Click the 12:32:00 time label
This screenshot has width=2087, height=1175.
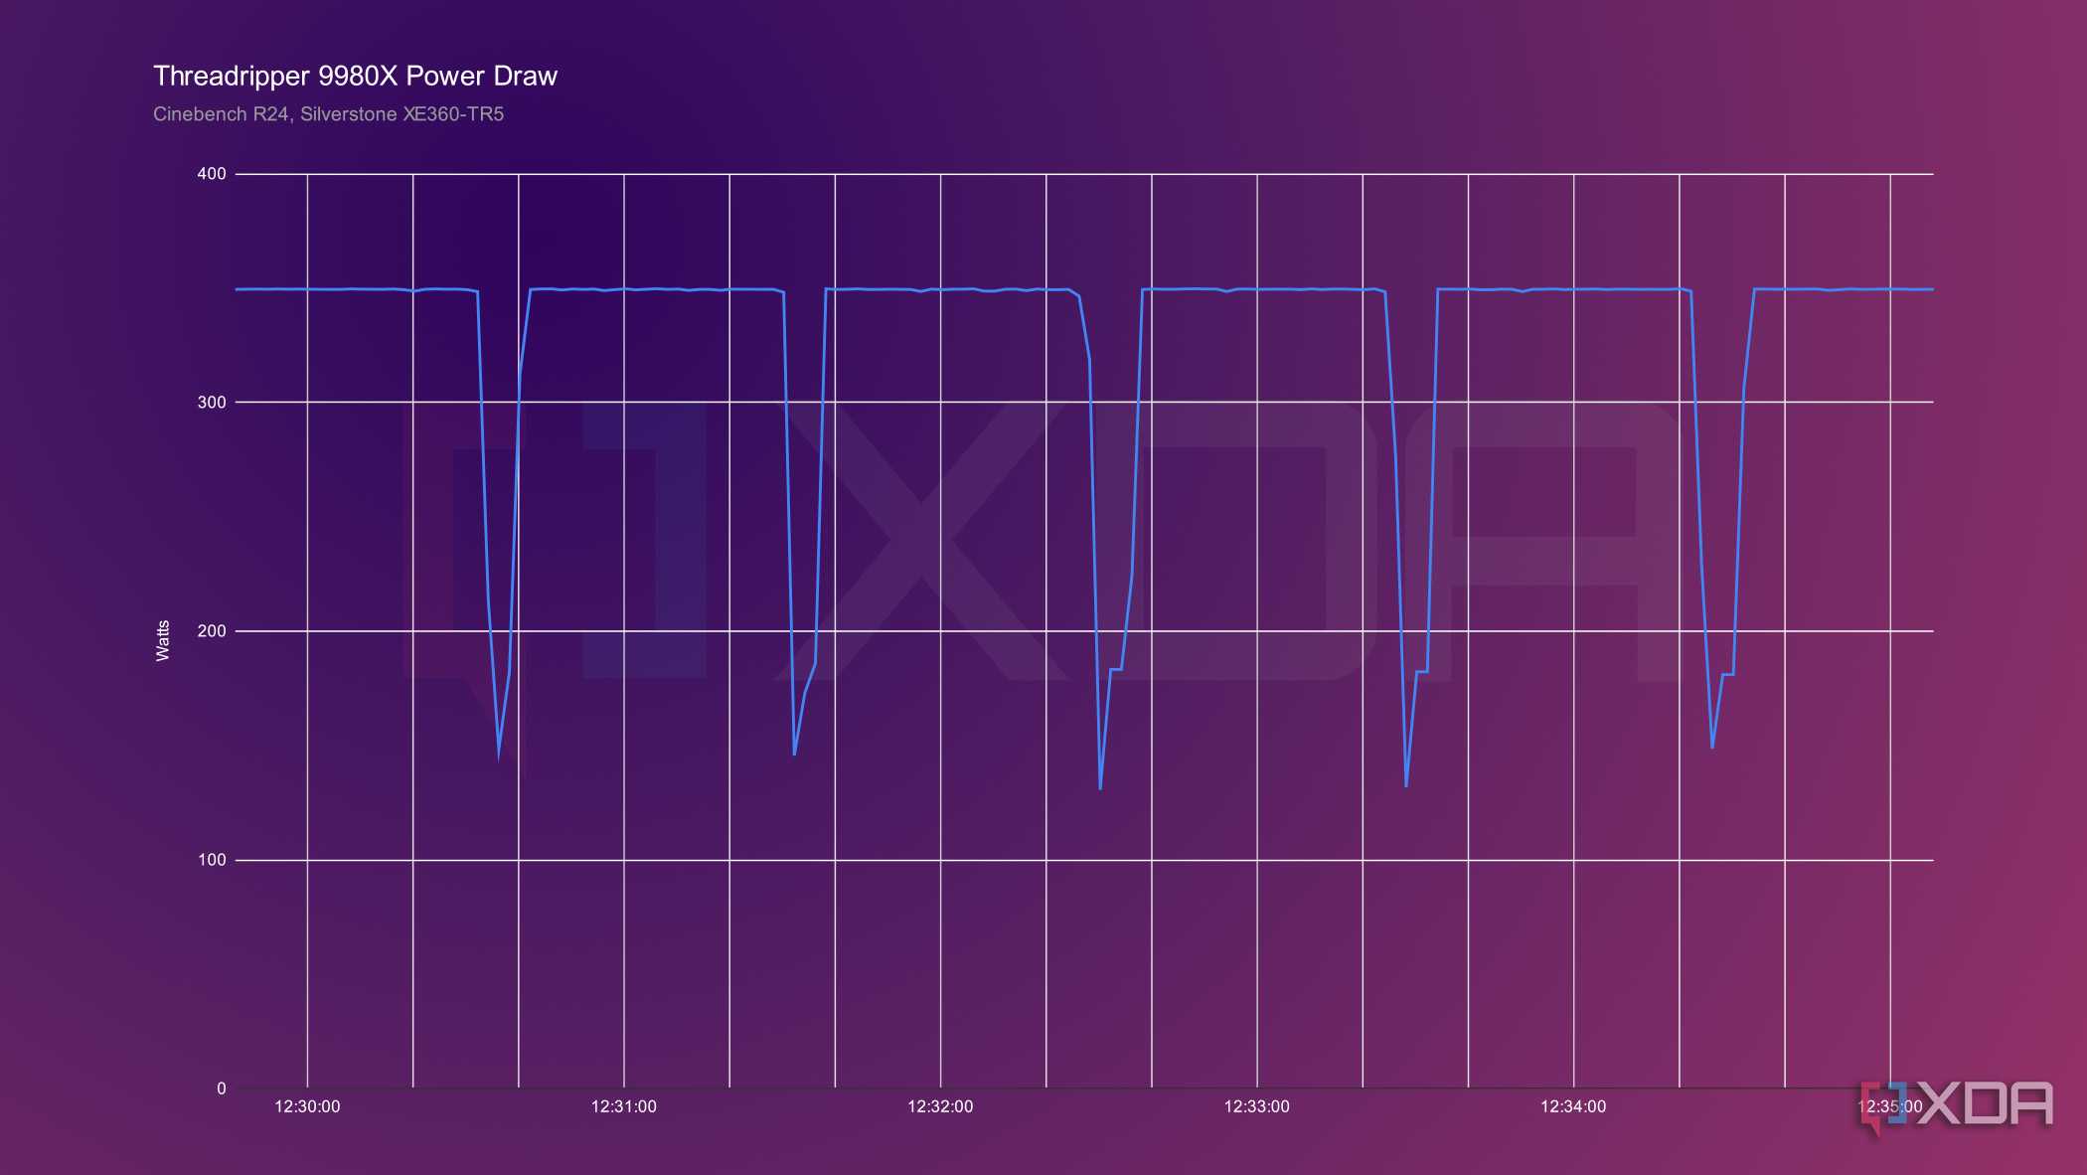point(940,1106)
